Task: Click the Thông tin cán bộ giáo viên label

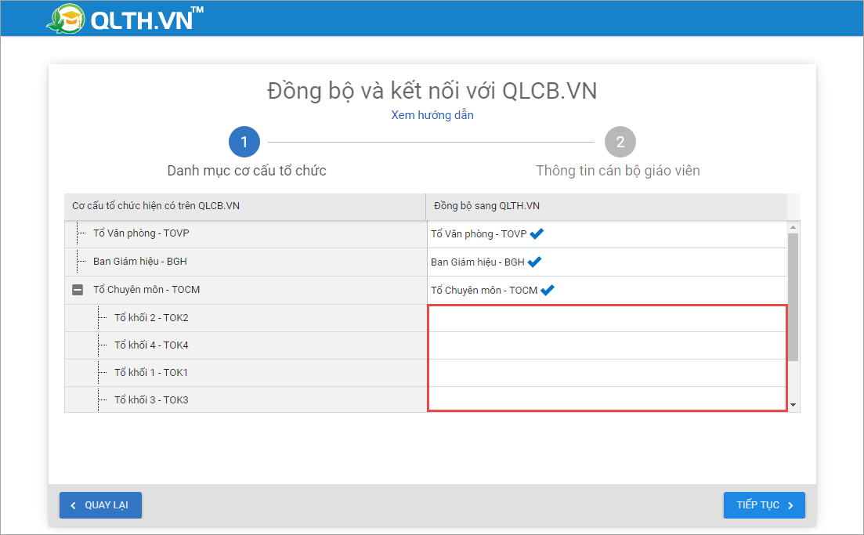Action: (618, 171)
